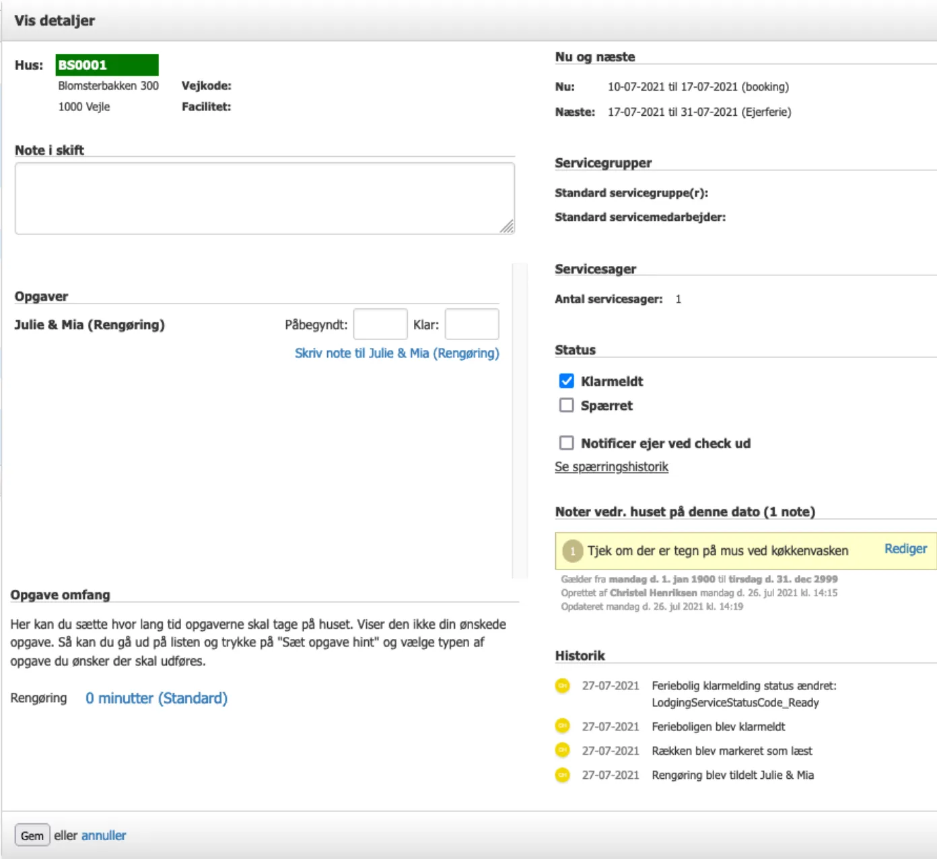The image size is (937, 859).
Task: Click the 'annuller' link
Action: [x=104, y=835]
